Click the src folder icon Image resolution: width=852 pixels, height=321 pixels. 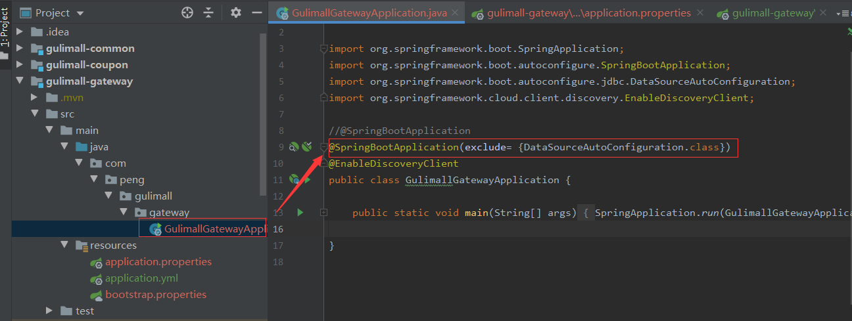51,114
